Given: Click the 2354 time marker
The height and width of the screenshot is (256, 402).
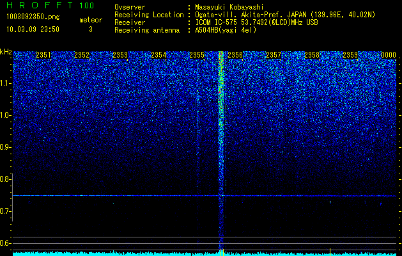Looking at the screenshot, I should click(158, 55).
